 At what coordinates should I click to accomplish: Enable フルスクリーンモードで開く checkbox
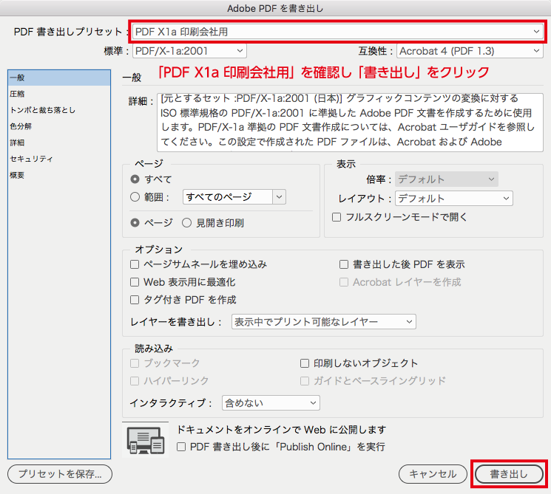pos(337,217)
